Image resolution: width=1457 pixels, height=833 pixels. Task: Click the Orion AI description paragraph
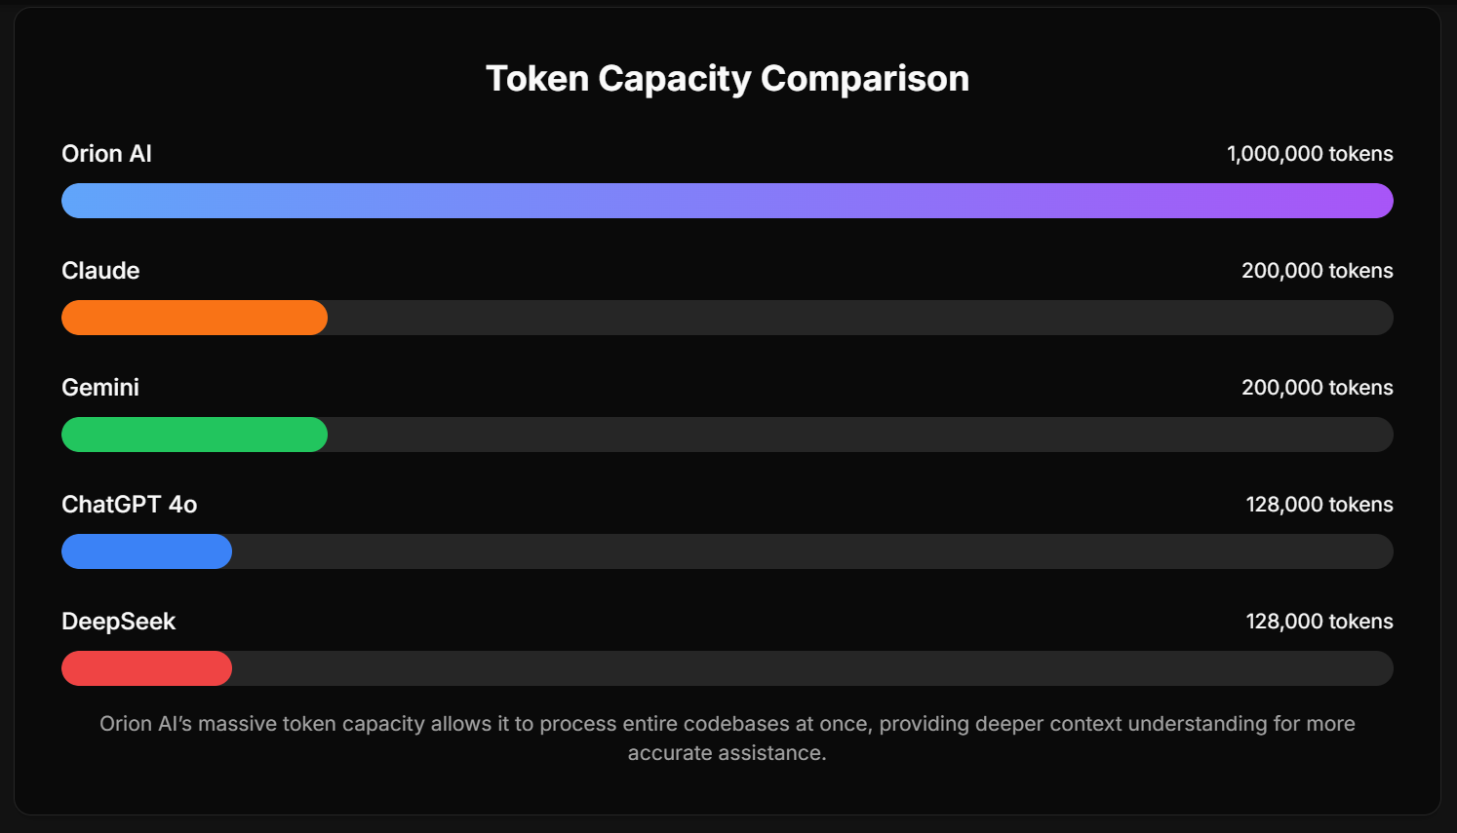(x=728, y=738)
